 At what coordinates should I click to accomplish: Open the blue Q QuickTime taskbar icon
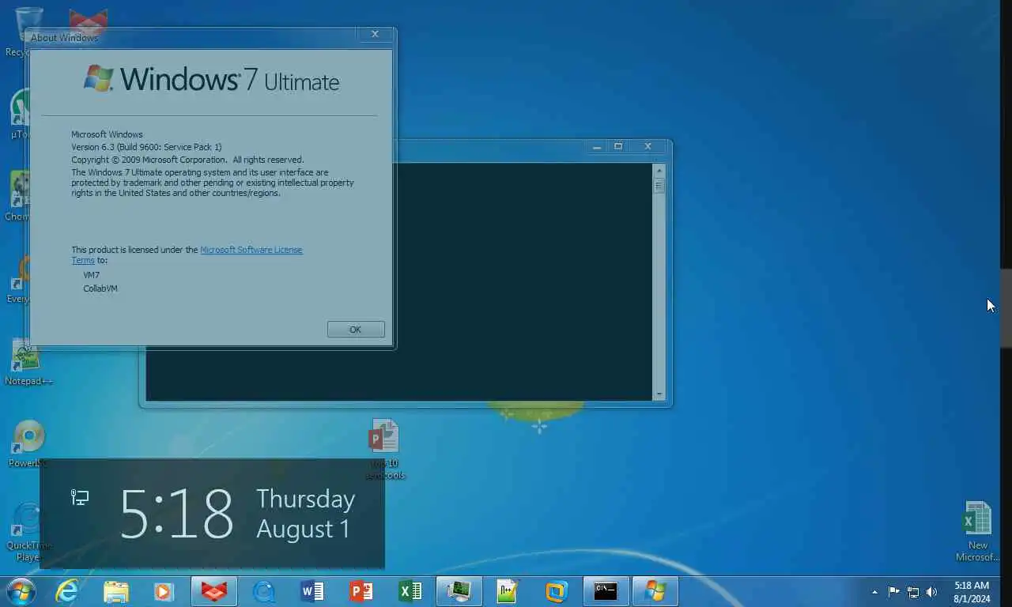coord(263,591)
